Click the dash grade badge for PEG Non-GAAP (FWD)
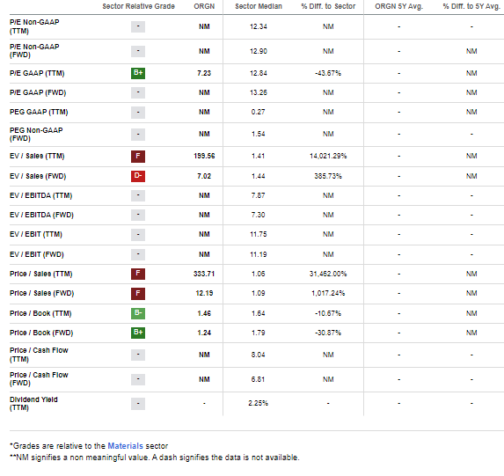504x476 pixels. click(138, 134)
